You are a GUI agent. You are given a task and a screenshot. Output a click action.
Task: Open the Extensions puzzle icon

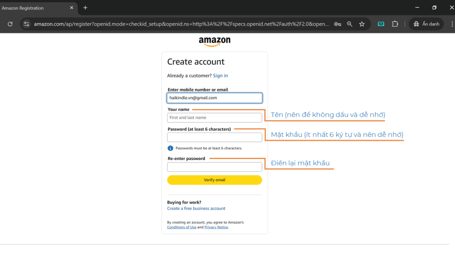[395, 24]
